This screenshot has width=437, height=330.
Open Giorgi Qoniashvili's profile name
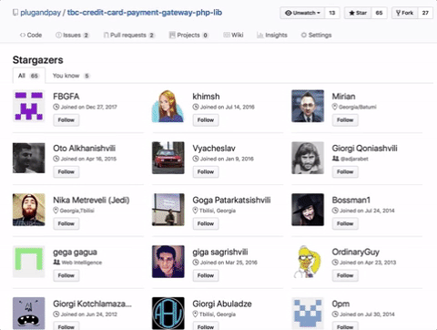tap(364, 149)
